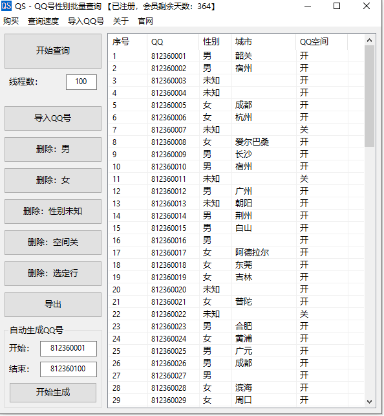Click the list scrollbar down arrow
Viewport: 384px width, 416px height.
coord(369,401)
